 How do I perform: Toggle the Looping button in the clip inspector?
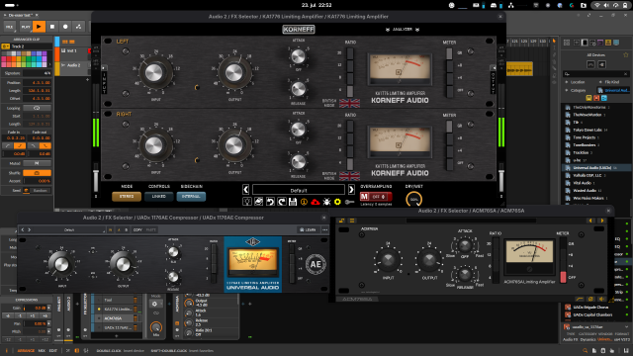tap(37, 108)
